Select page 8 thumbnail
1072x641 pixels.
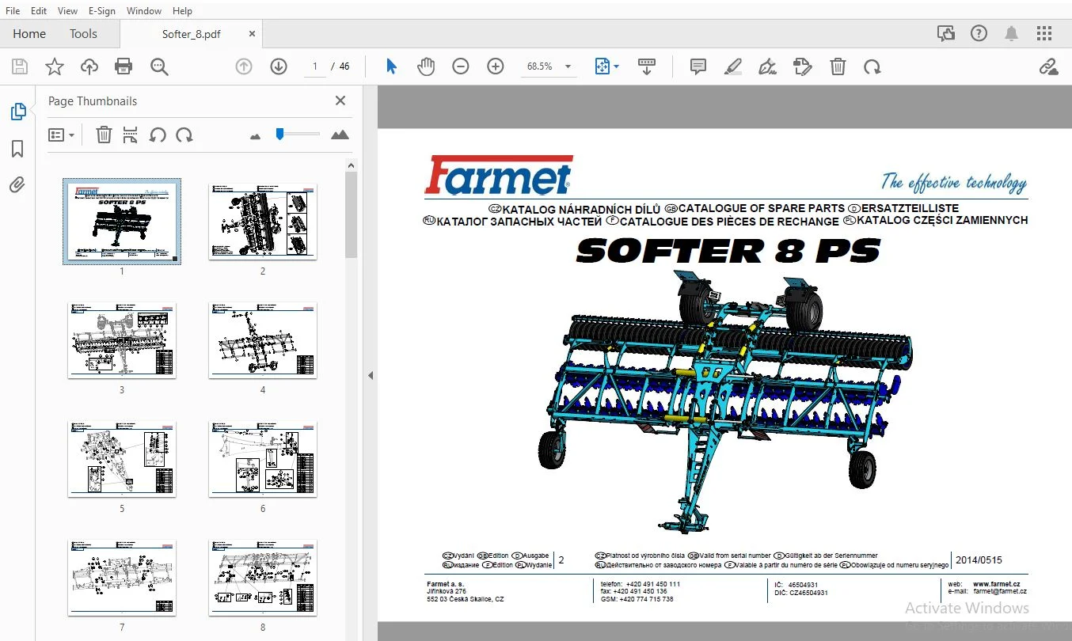[x=263, y=578]
